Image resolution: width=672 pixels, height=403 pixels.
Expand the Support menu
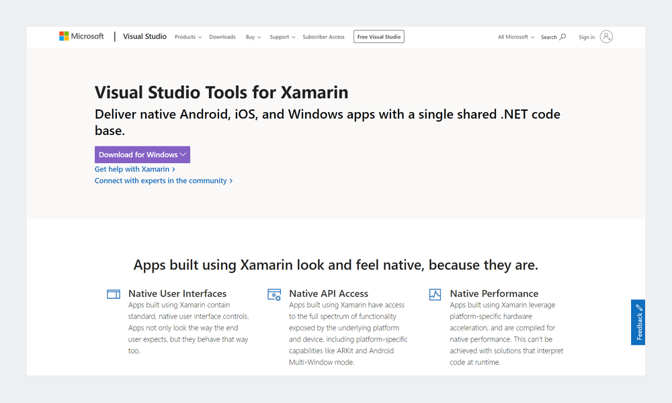(282, 37)
